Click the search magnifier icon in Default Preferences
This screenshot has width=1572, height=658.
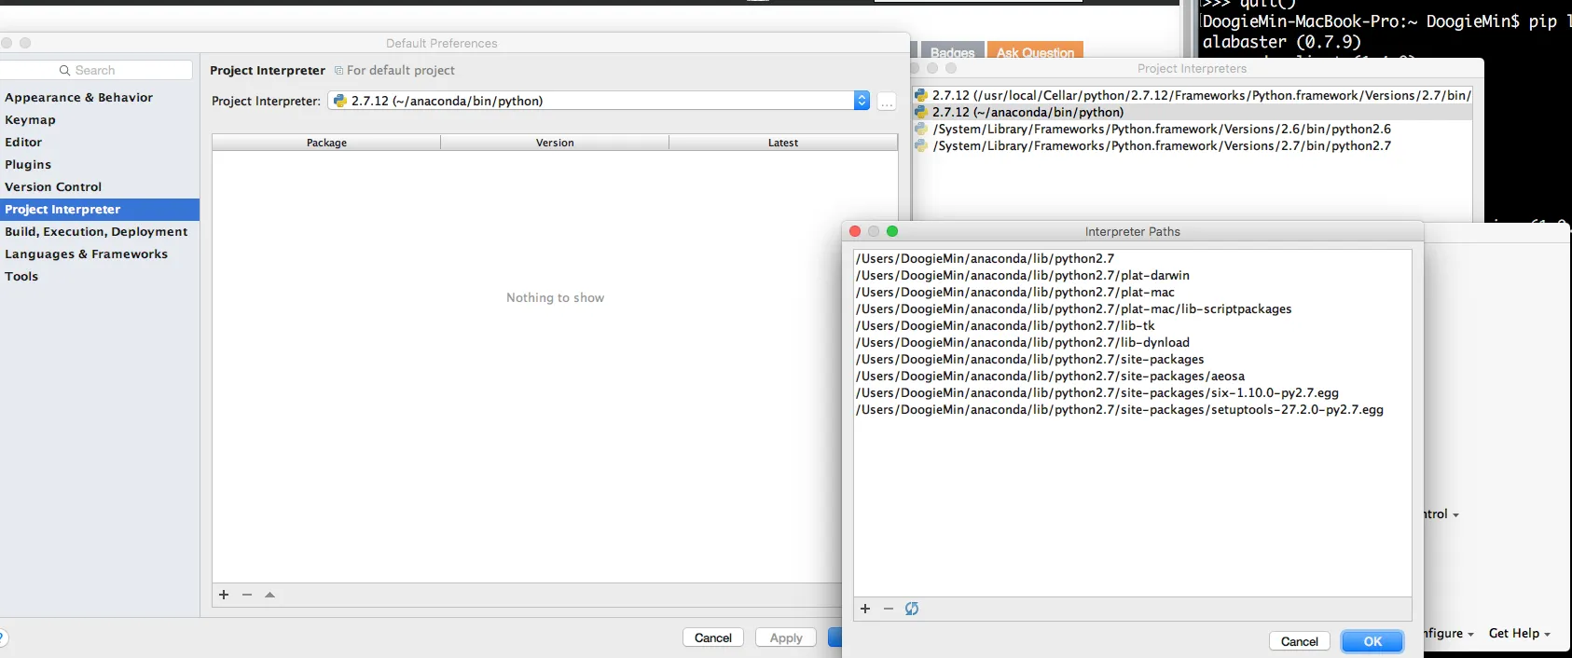[64, 70]
